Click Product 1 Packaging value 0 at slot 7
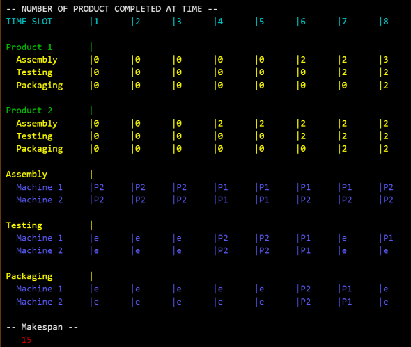The width and height of the screenshot is (411, 347). 344,86
